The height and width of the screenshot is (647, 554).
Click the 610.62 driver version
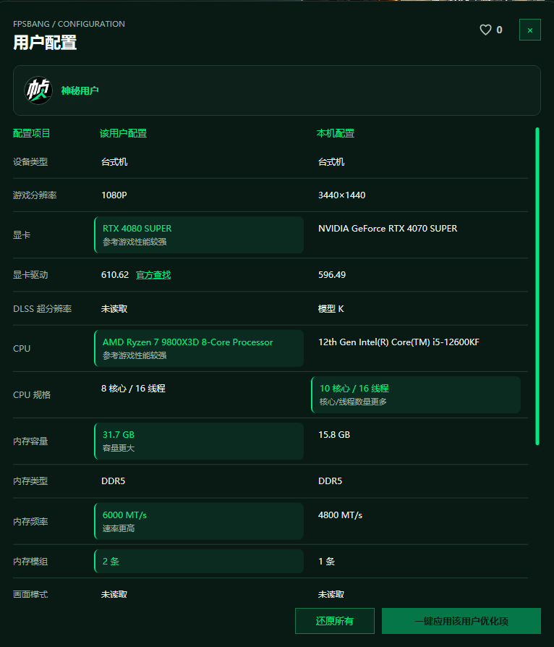click(x=115, y=275)
